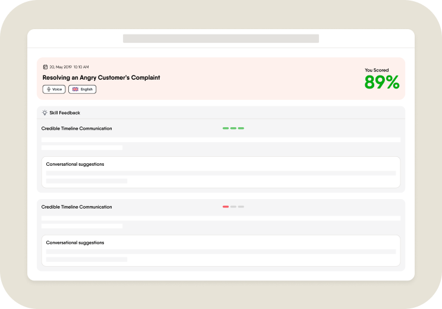Click the "You Scored" label
This screenshot has width=442, height=309.
(x=377, y=70)
